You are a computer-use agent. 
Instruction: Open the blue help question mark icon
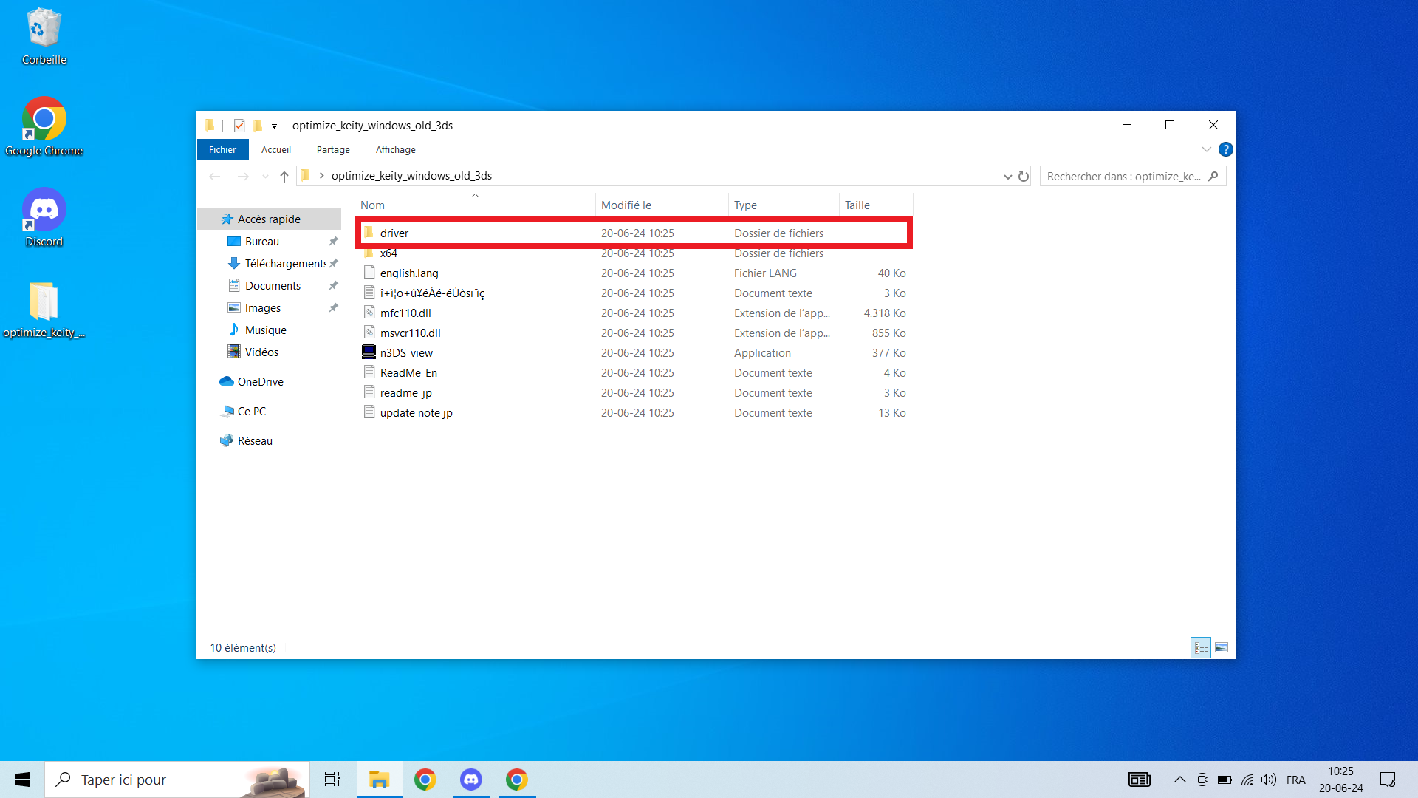(x=1225, y=150)
